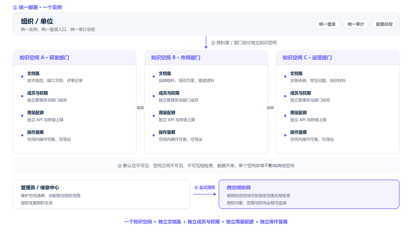412x234 pixels.
Task: Select 用量配额 in 知识空间 B
Action: click(x=167, y=113)
